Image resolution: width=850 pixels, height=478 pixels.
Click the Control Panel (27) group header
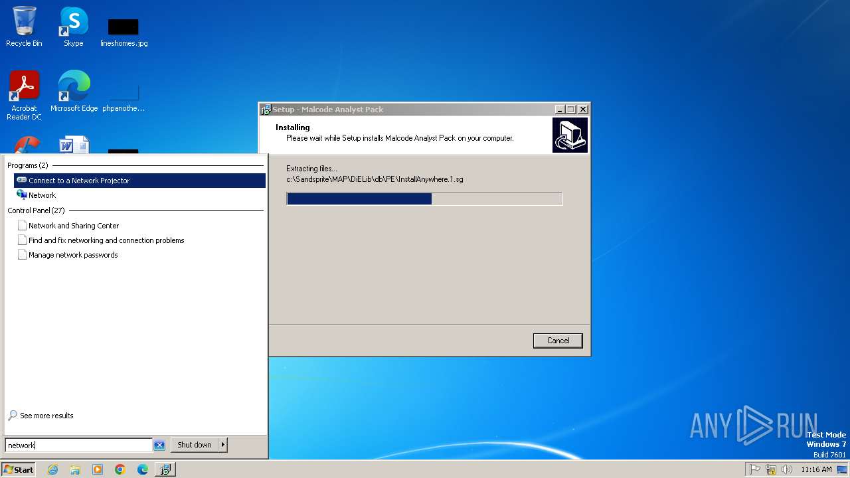pos(36,210)
